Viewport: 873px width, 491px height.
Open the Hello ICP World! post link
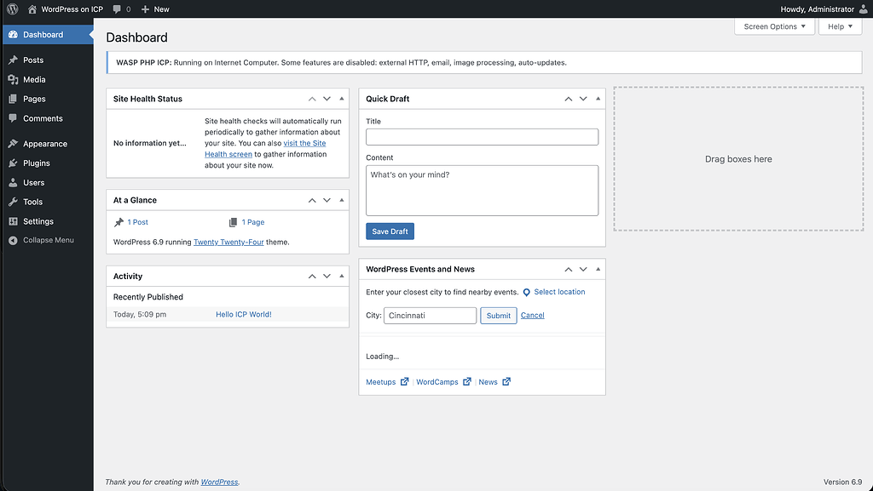click(x=243, y=315)
